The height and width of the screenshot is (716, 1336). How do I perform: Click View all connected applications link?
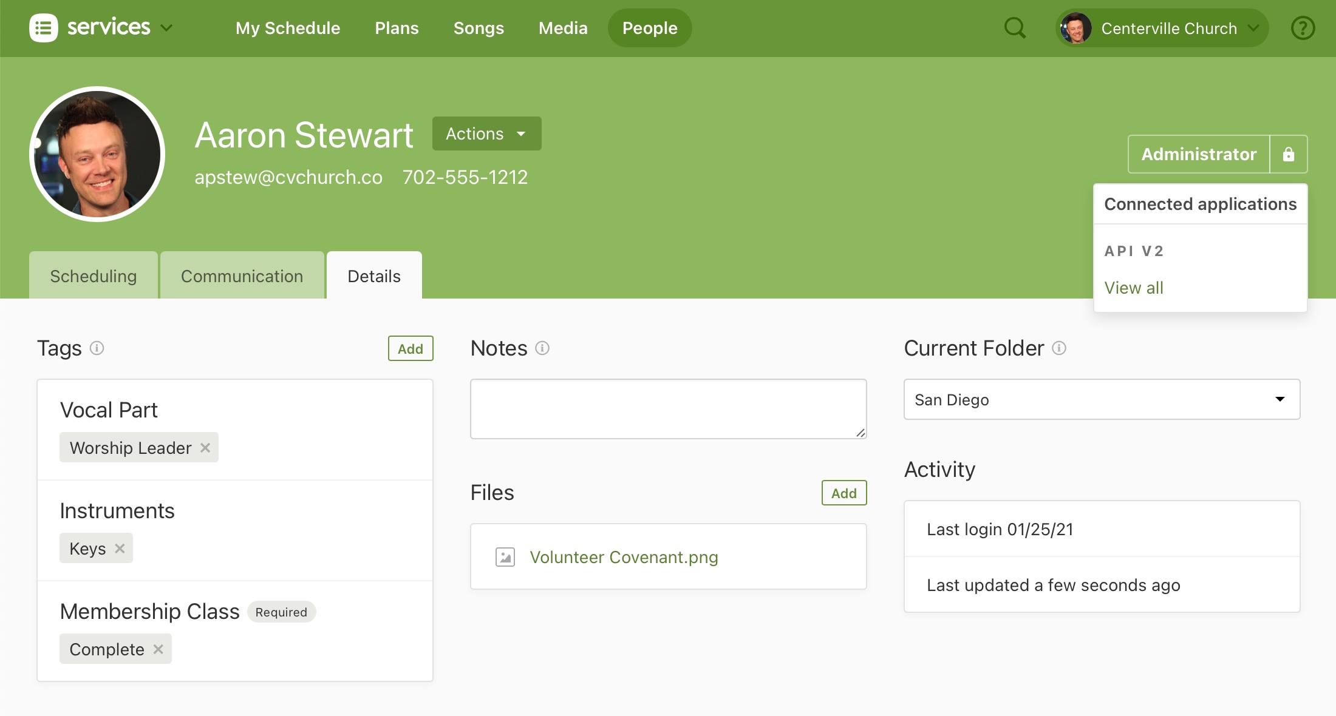click(x=1133, y=288)
